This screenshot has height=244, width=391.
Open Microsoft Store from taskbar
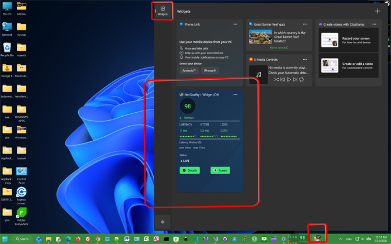176,239
